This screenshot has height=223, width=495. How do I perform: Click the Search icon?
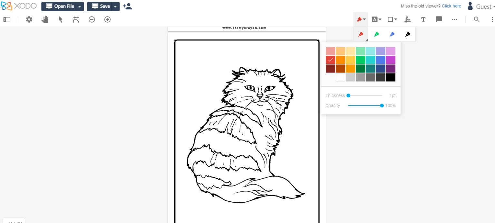[x=477, y=19]
